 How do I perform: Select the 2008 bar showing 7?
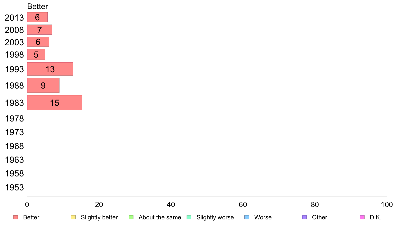tap(40, 30)
